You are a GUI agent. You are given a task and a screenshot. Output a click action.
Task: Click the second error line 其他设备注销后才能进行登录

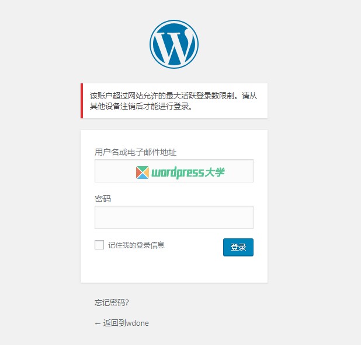tap(141, 106)
